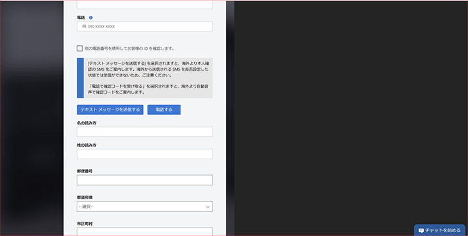Check the 別の電話番号を使用して checkbox

(79, 49)
